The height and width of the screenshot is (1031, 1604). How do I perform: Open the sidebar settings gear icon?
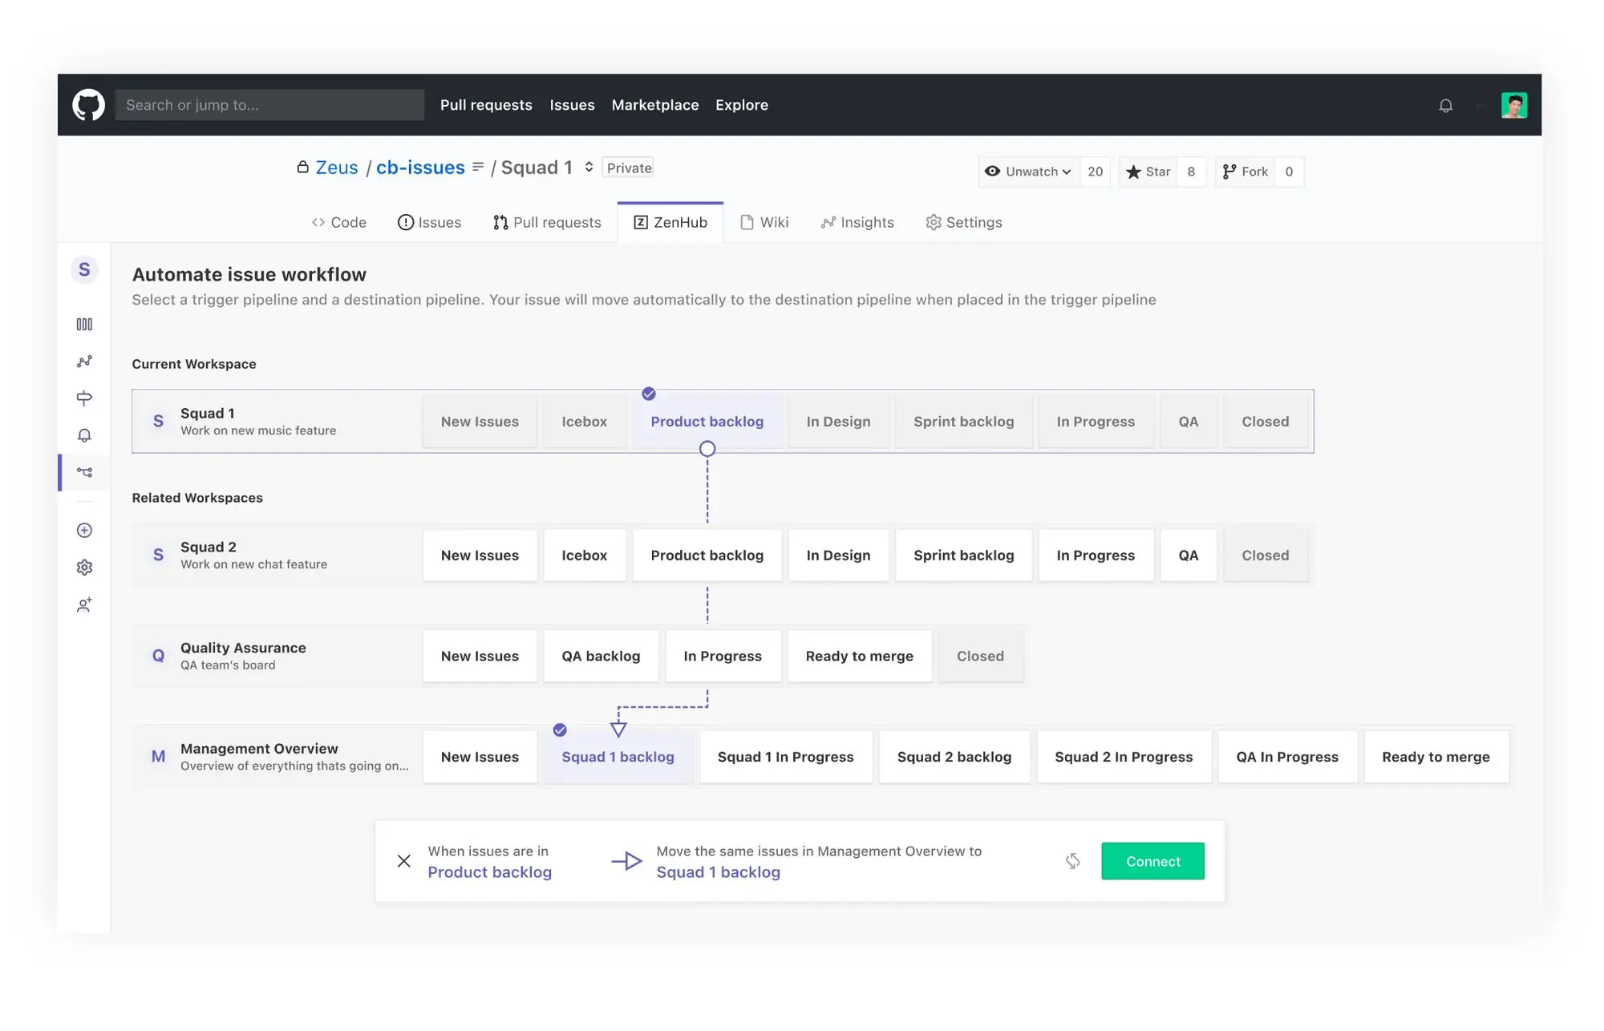point(84,568)
